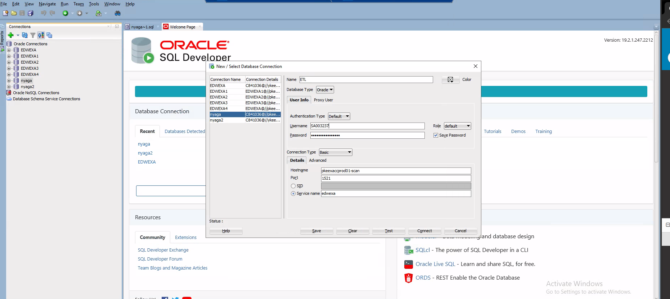Click the Save All toolbar icon

coord(31,13)
